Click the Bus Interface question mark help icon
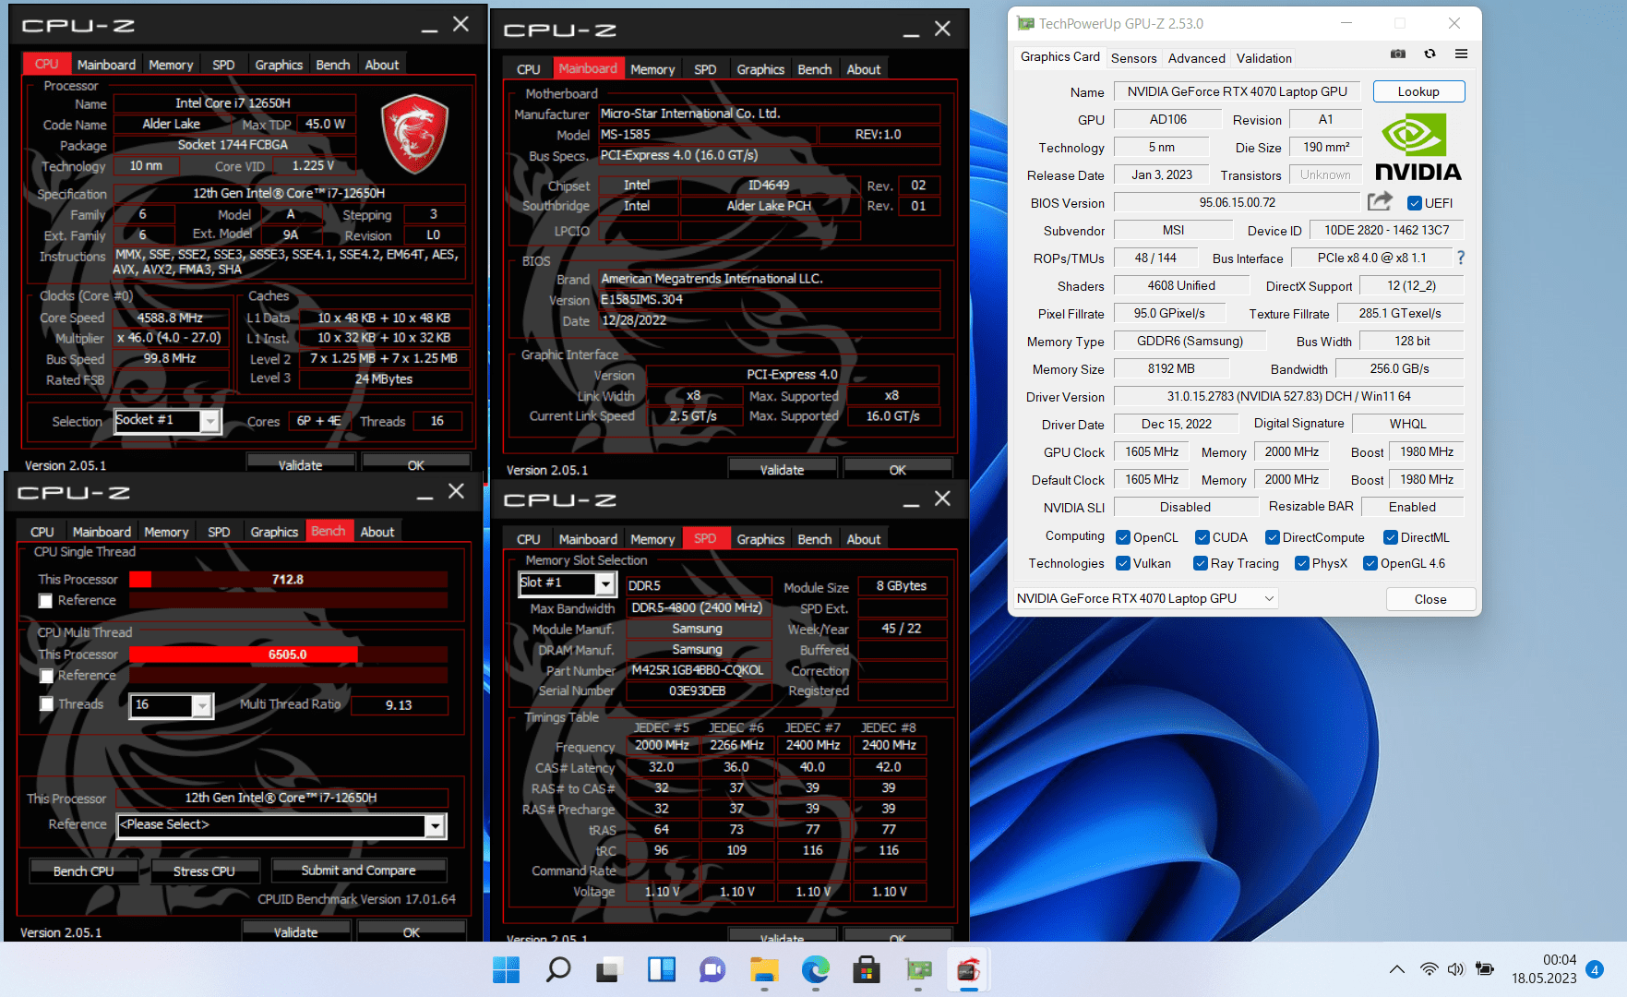This screenshot has width=1627, height=997. click(1461, 258)
